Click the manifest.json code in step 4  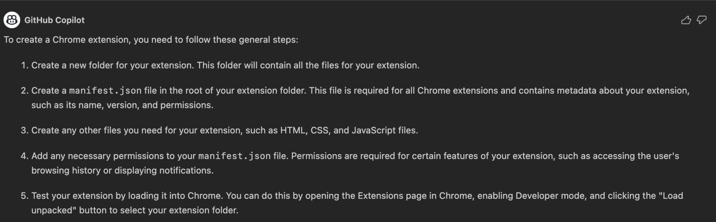[x=234, y=156]
